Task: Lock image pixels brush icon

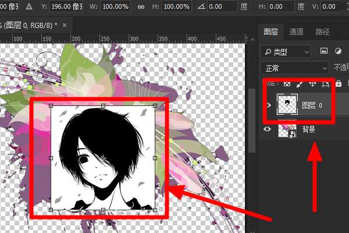Action: (300, 84)
